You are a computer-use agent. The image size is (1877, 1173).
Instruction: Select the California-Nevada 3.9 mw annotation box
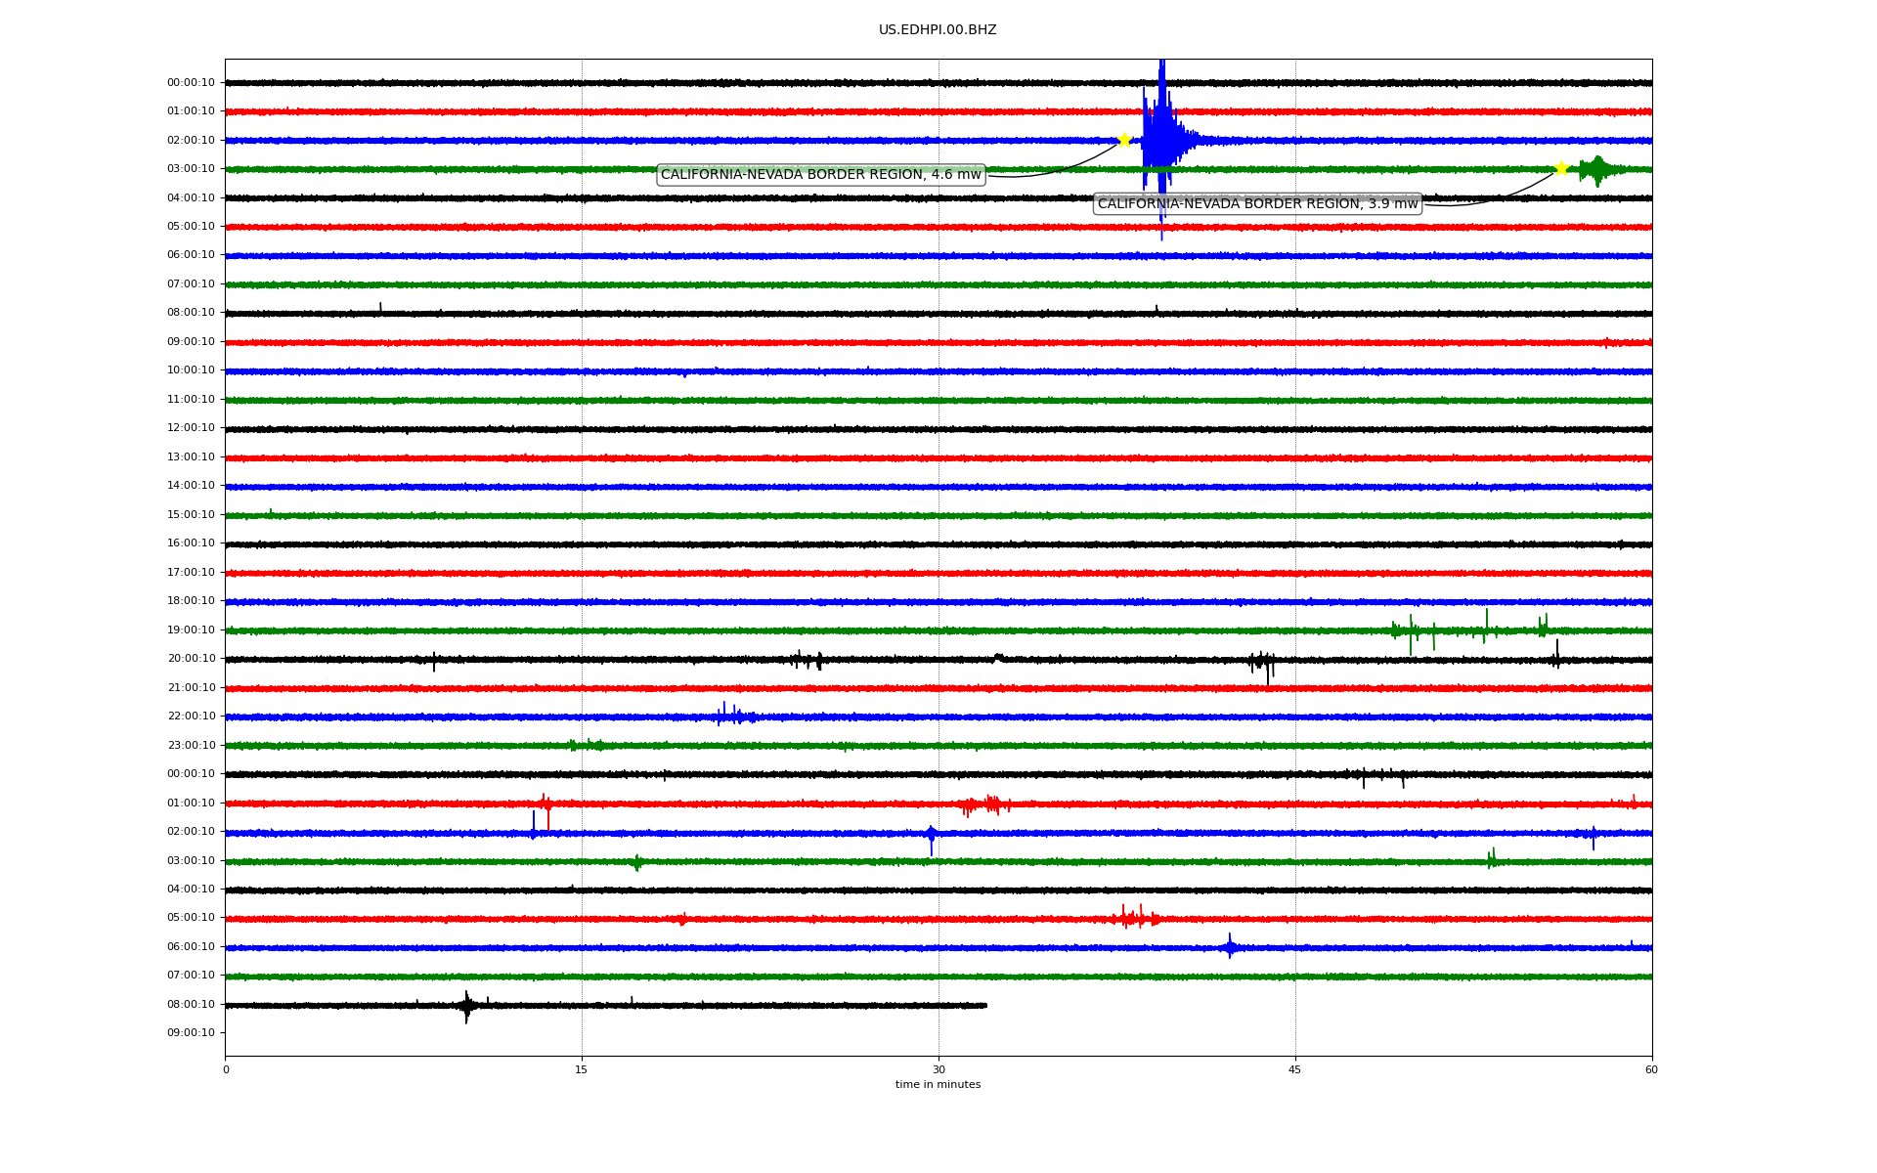(x=1257, y=203)
